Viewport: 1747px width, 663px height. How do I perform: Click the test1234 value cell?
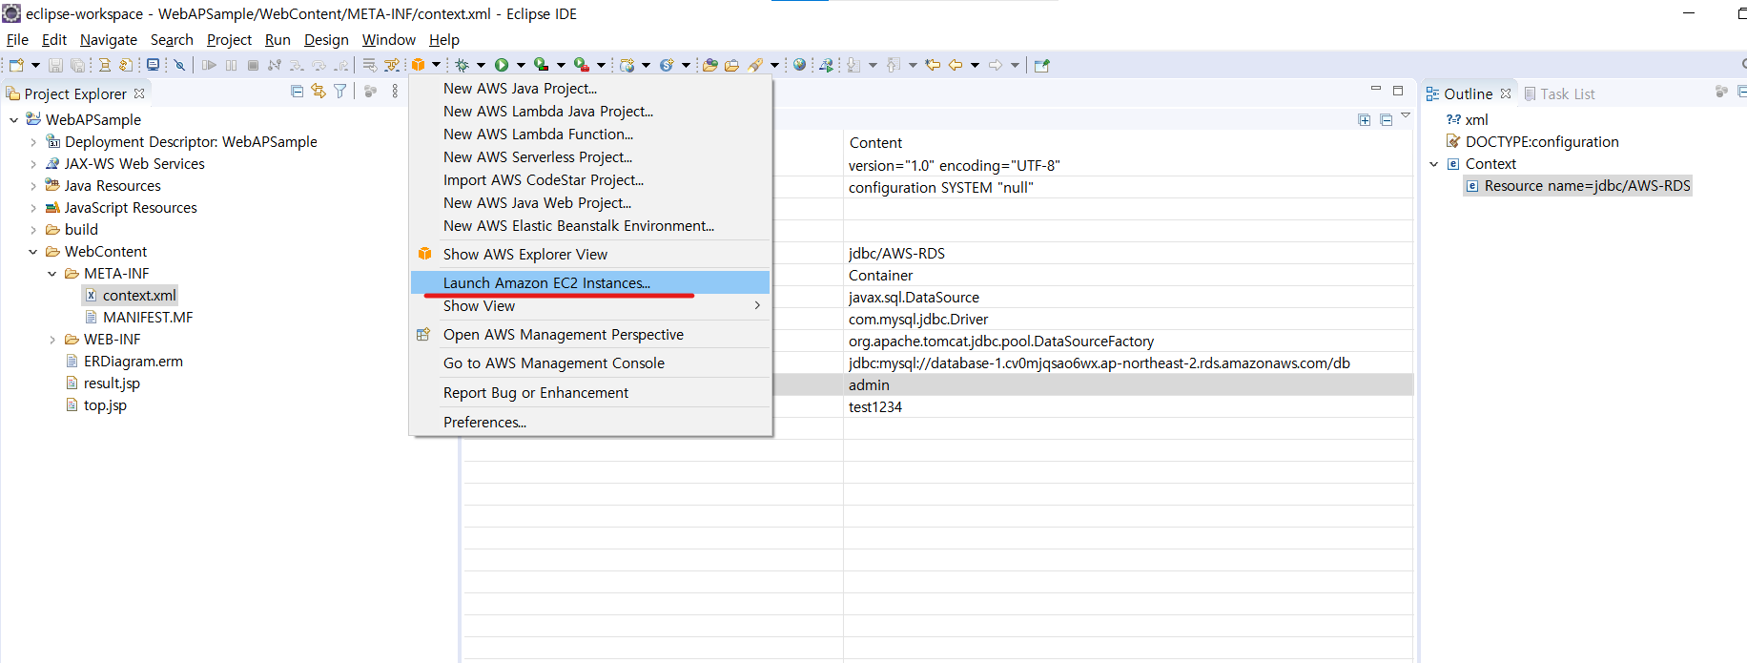[1128, 407]
